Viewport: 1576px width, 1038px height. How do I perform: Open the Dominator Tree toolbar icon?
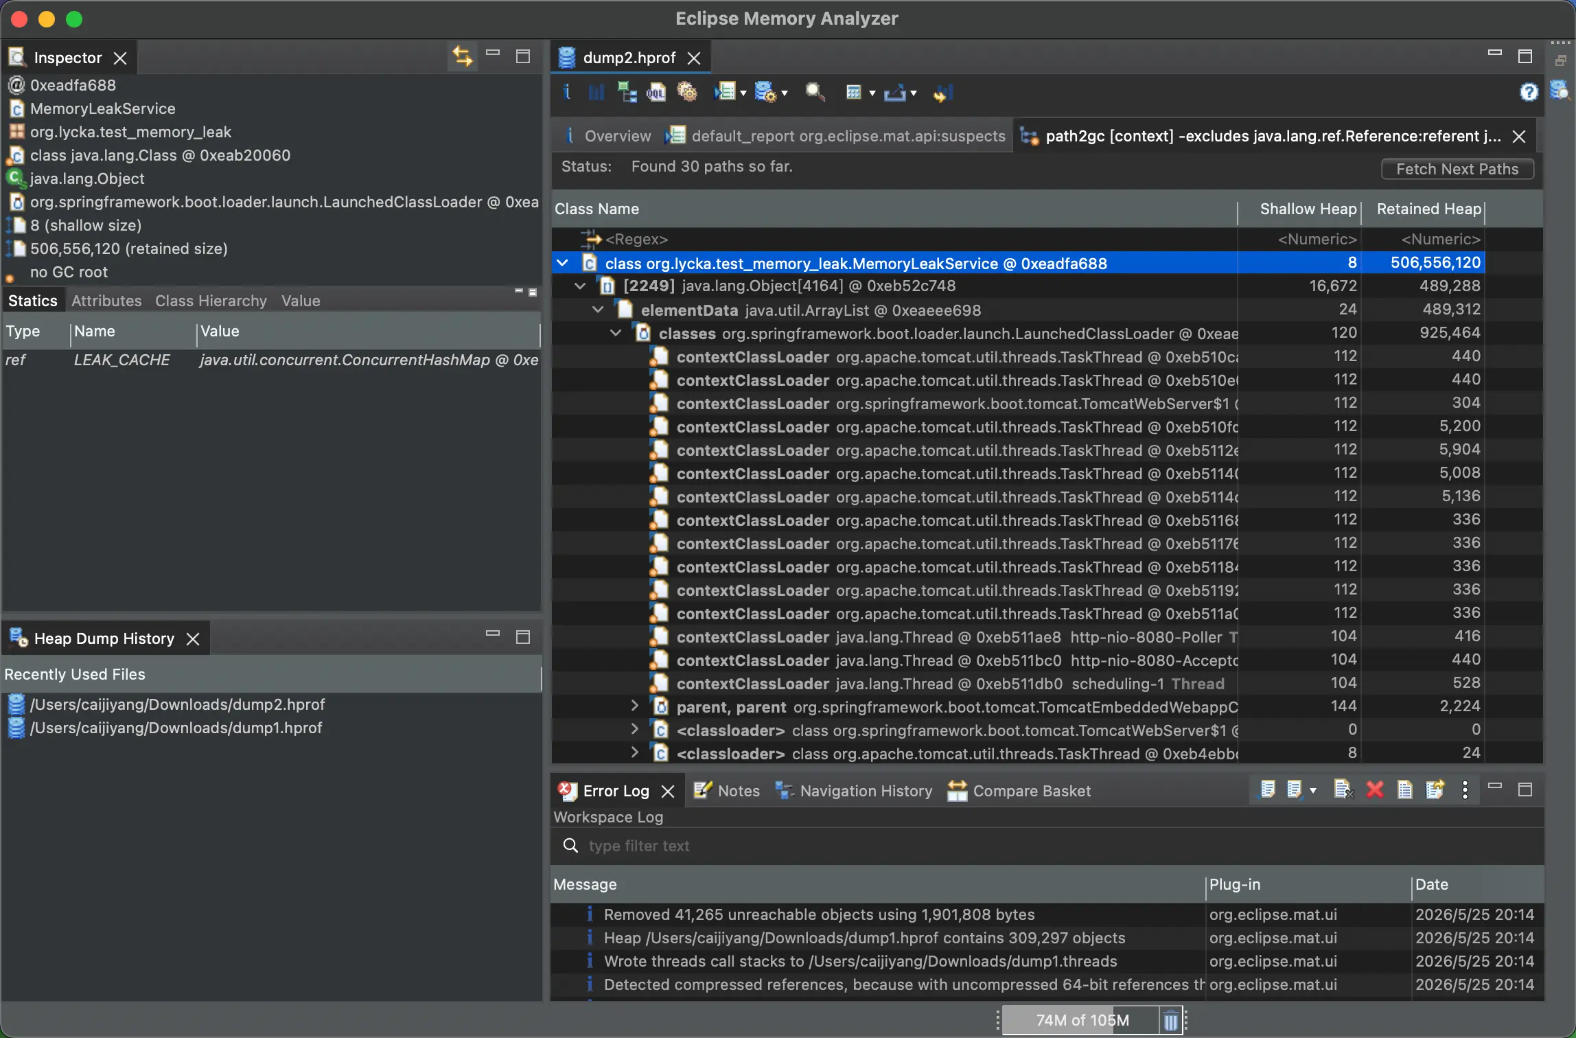point(627,92)
